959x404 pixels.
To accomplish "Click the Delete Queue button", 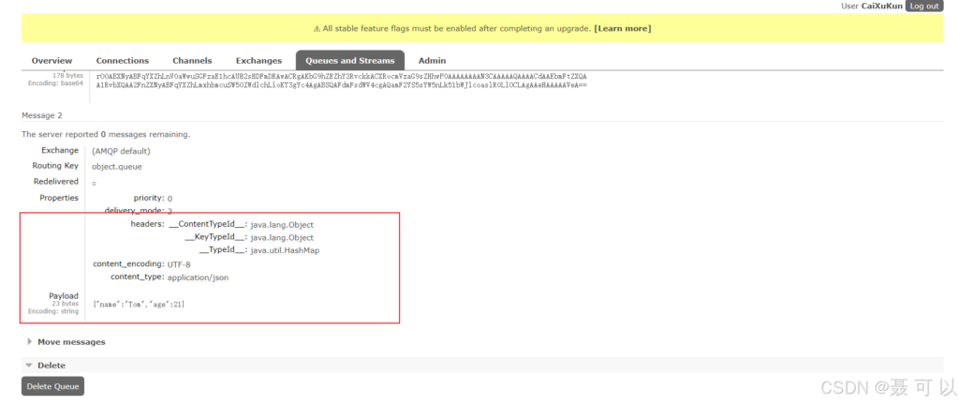I will pyautogui.click(x=53, y=386).
